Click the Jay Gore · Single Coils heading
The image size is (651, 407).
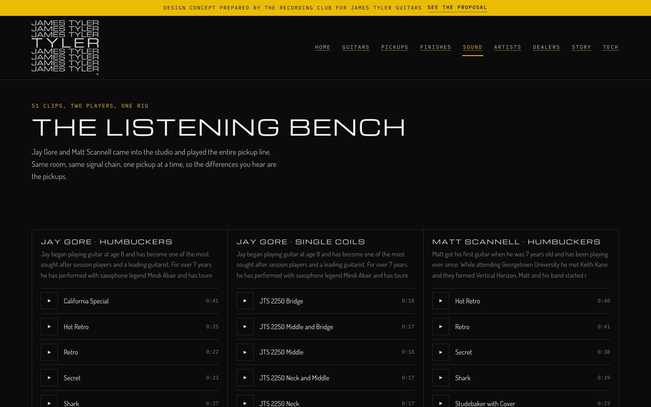click(301, 242)
